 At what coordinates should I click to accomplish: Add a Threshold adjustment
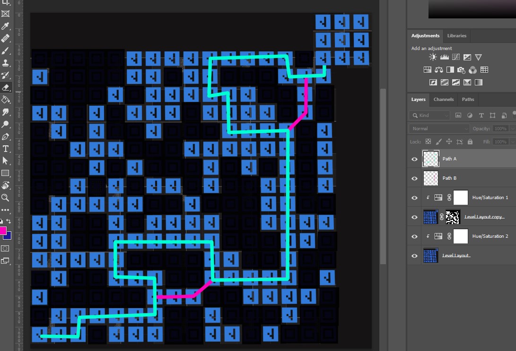[x=456, y=83]
